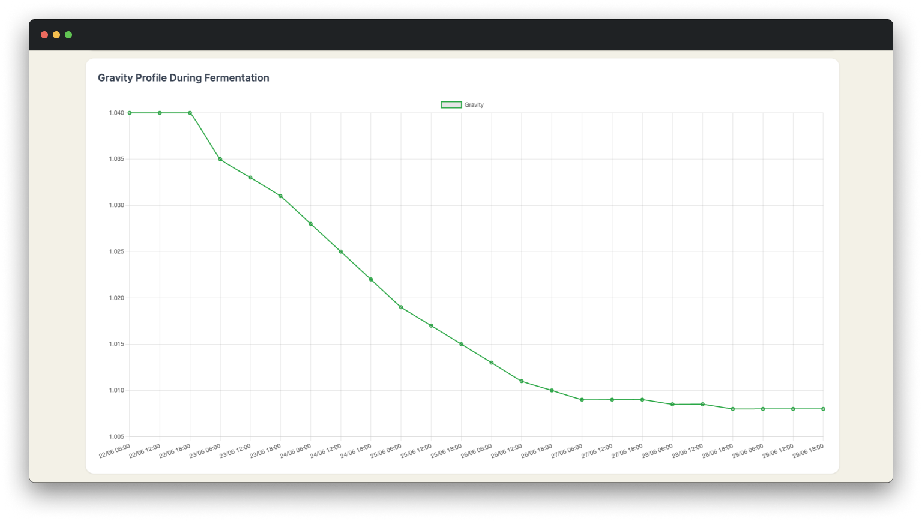Select the data point at 25/06 06:00
This screenshot has height=521, width=922.
tap(401, 307)
